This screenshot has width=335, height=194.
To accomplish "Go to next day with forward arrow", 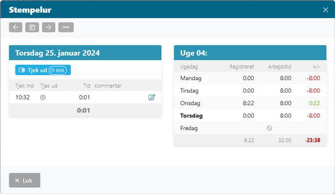I will point(49,27).
